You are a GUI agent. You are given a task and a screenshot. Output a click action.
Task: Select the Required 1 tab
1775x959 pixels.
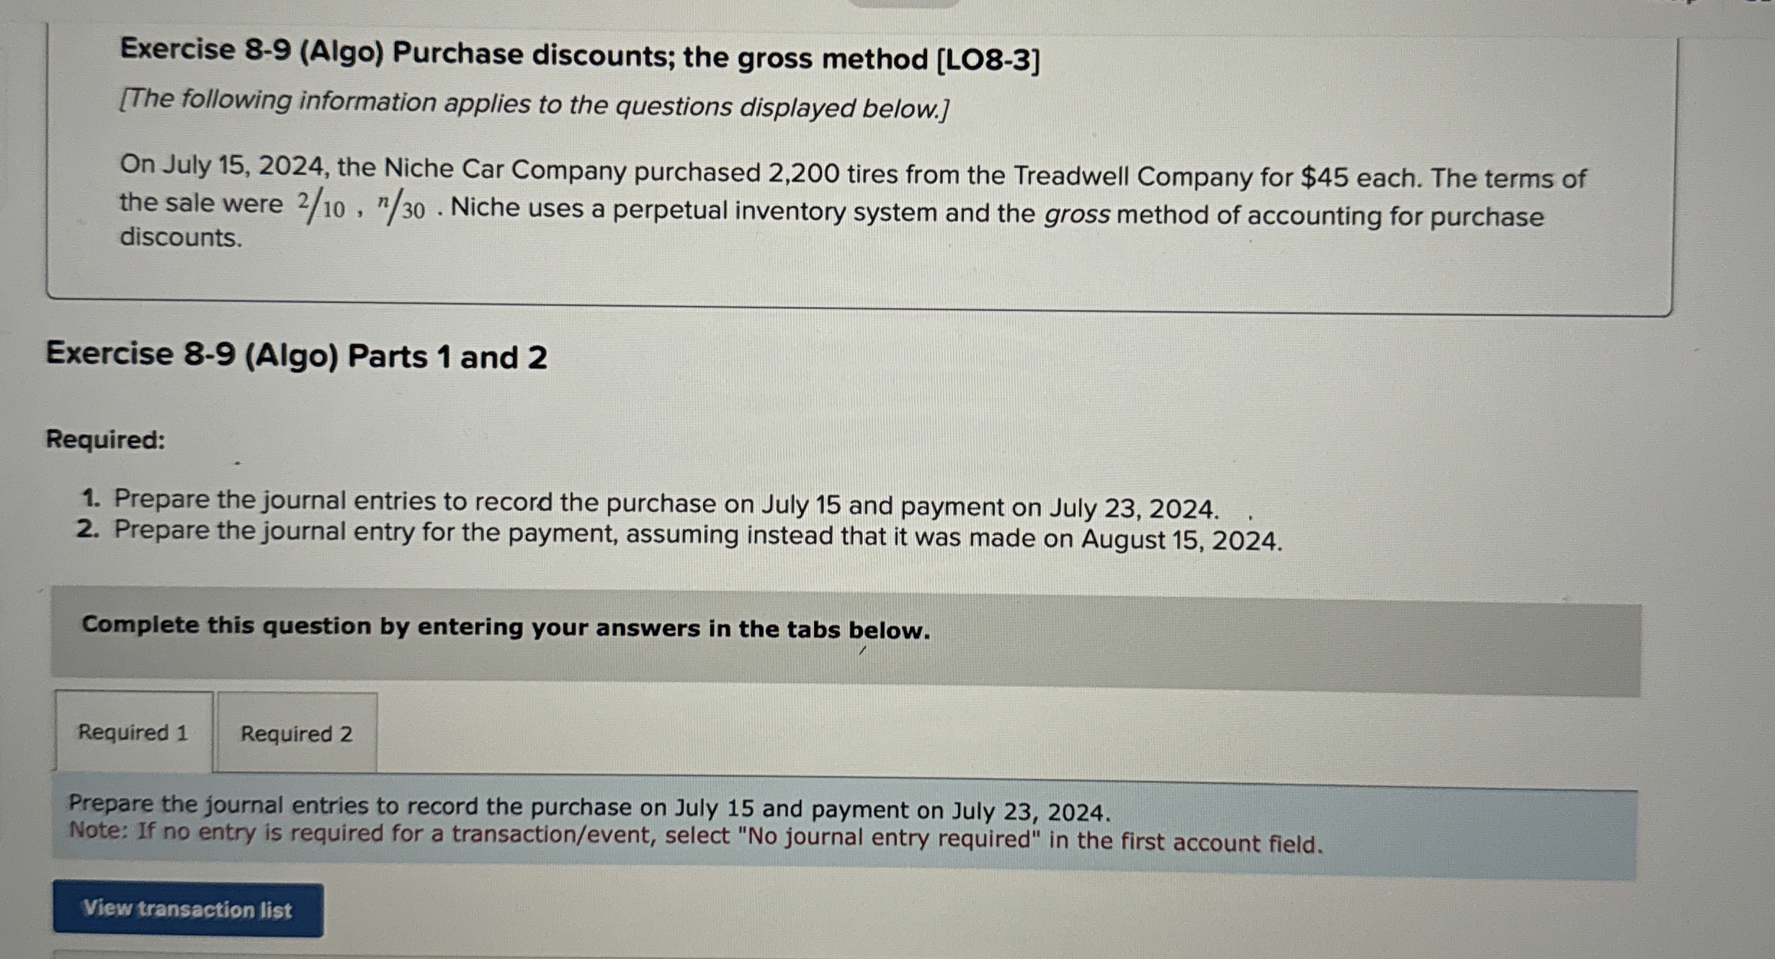[x=133, y=731]
